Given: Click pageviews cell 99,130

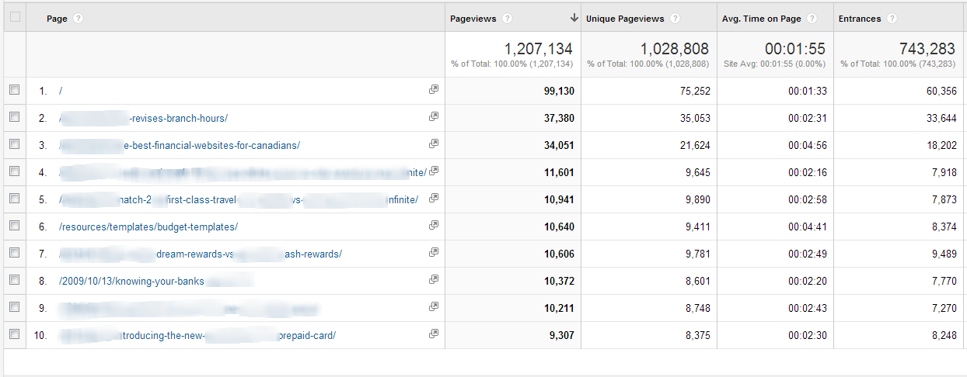Looking at the screenshot, I should point(559,92).
